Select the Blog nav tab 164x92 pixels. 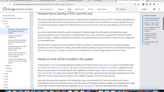tap(69, 9)
